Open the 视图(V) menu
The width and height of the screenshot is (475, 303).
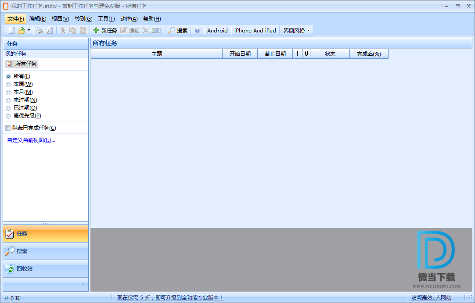point(60,19)
